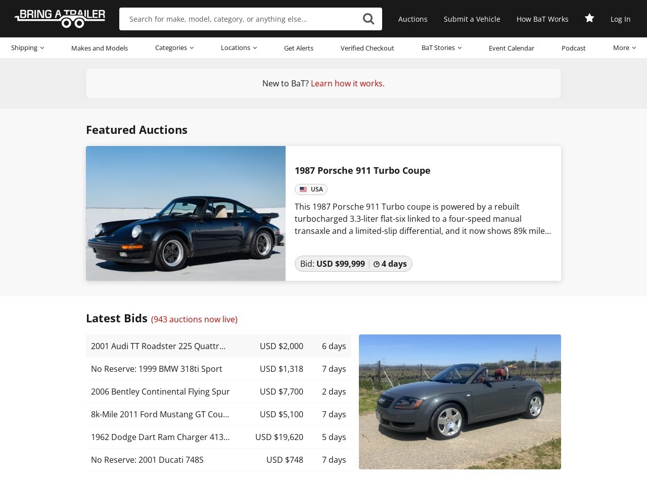This screenshot has height=485, width=647.
Task: Open Verified Checkout
Action: [x=367, y=48]
